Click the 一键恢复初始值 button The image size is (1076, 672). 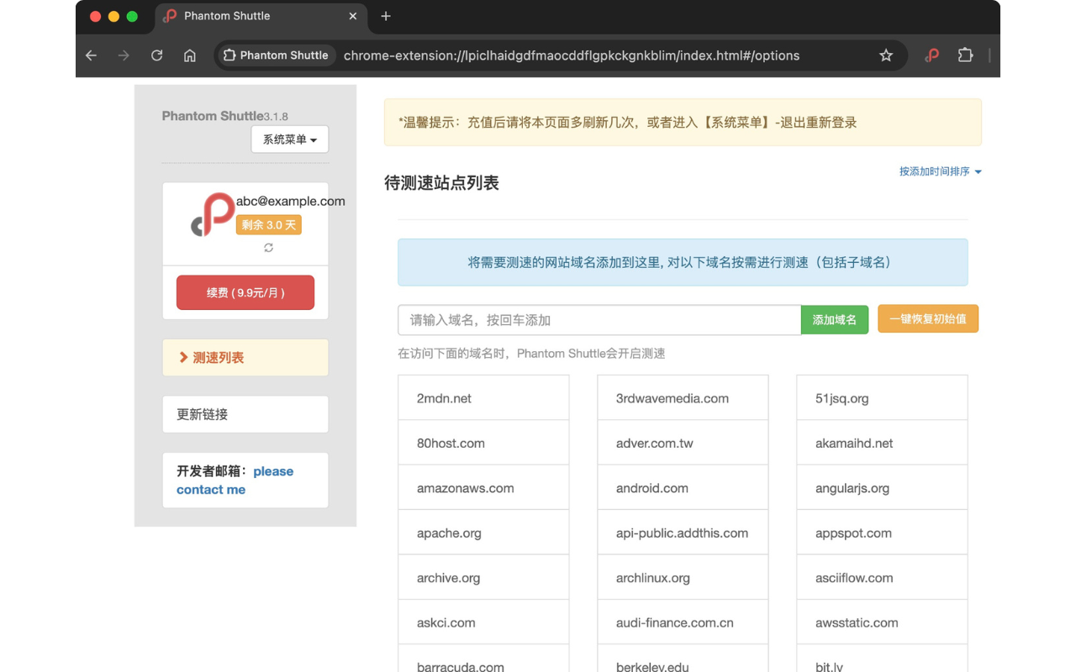928,318
